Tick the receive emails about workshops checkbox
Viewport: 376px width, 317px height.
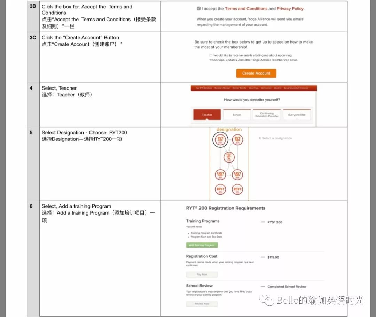[211, 55]
